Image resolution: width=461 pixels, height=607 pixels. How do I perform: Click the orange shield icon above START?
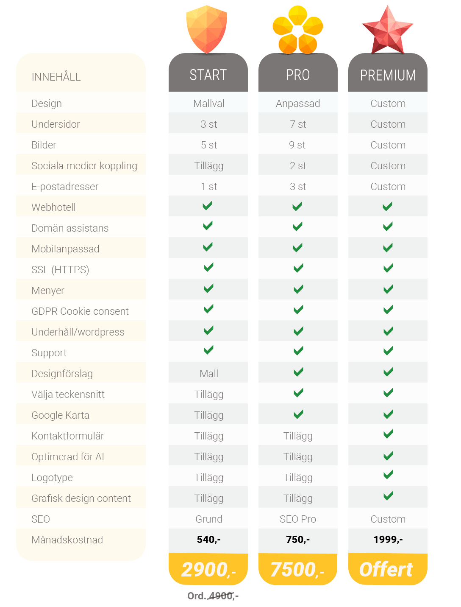tap(207, 29)
